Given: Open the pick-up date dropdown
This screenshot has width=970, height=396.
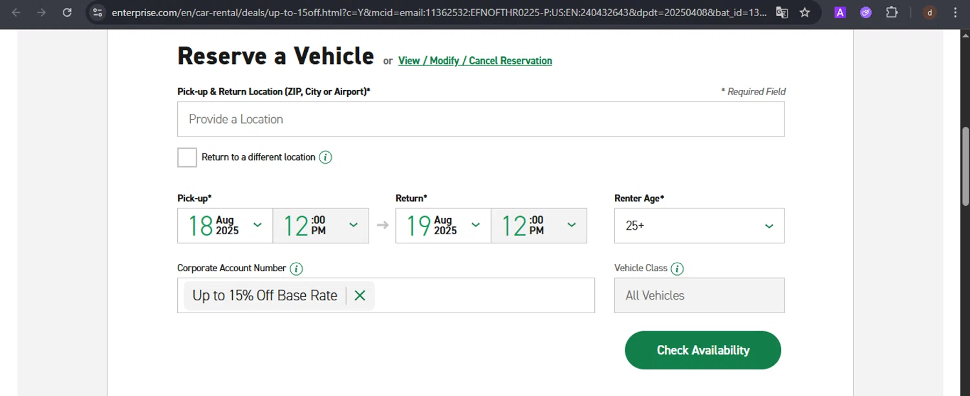Looking at the screenshot, I should (x=225, y=226).
